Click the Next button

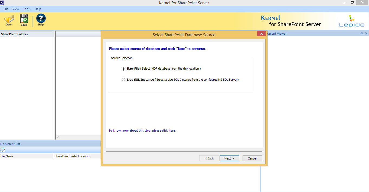(x=229, y=158)
